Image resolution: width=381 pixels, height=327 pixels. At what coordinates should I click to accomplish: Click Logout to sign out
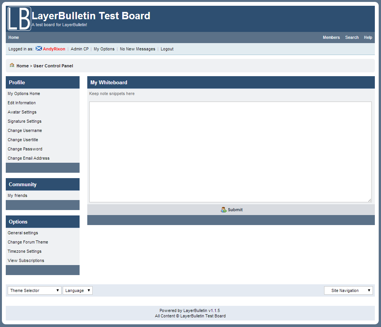(167, 49)
